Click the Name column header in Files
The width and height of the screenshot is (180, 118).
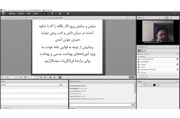[30, 85]
